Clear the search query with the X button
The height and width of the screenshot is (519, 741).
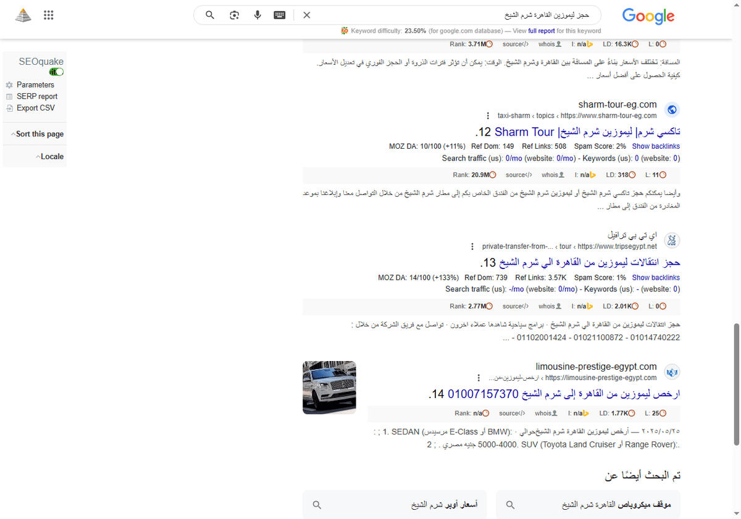[307, 15]
